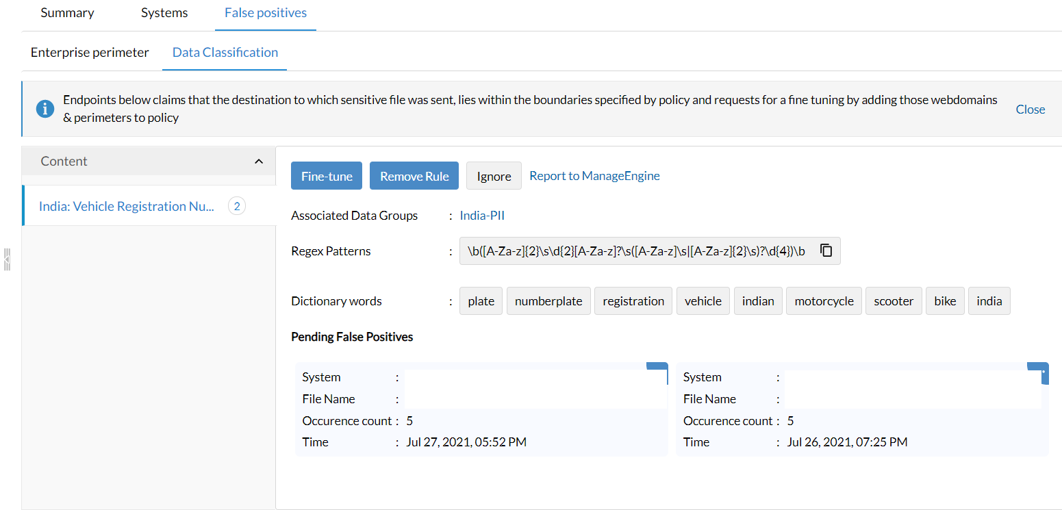Screen dimensions: 1062x510
Task: Click the 'numberplate' dictionary word tag
Action: [x=548, y=301]
